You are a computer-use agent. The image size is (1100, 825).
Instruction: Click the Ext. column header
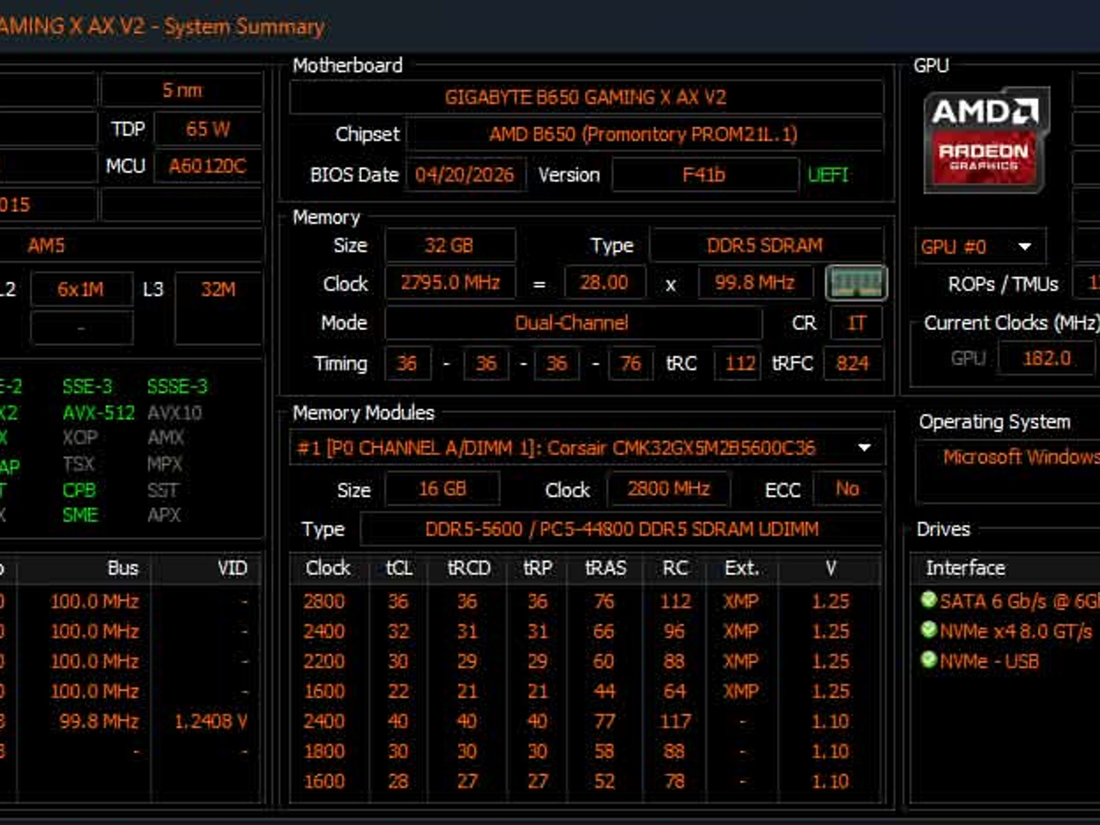[742, 568]
